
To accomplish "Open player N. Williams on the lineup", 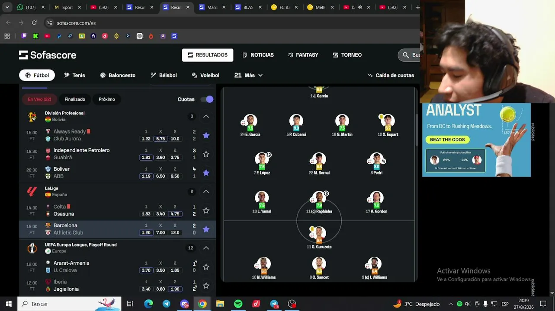I will click(263, 268).
